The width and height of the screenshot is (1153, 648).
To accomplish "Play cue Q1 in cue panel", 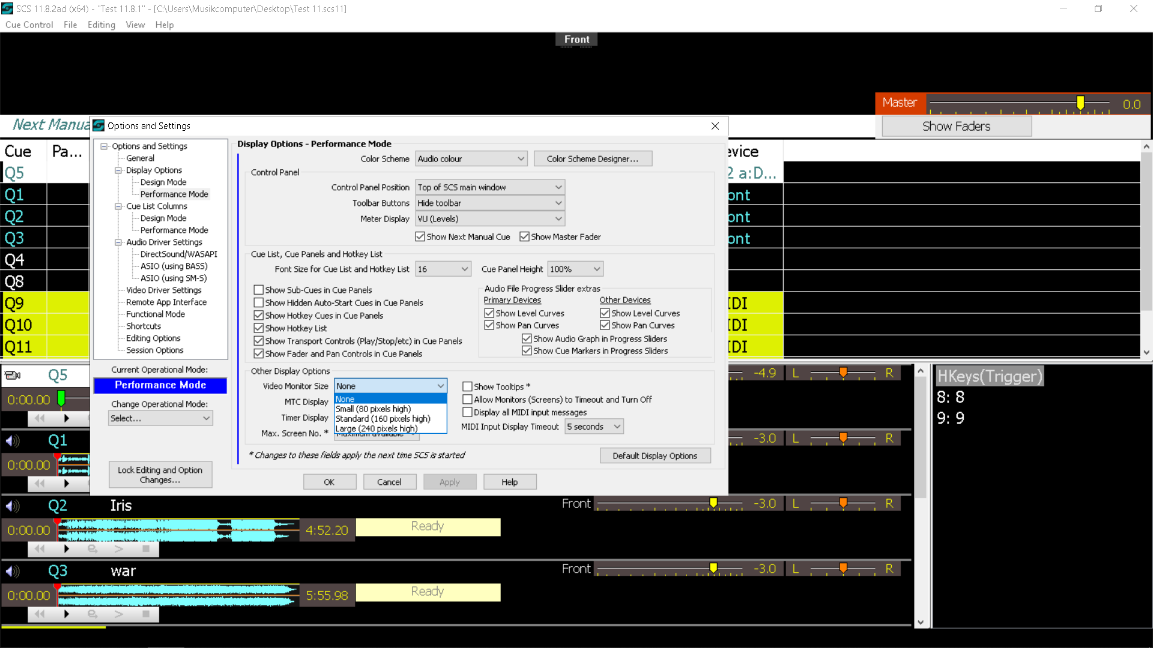I will coord(67,483).
